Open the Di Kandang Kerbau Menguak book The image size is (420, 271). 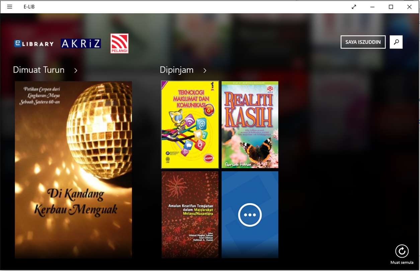click(x=73, y=170)
